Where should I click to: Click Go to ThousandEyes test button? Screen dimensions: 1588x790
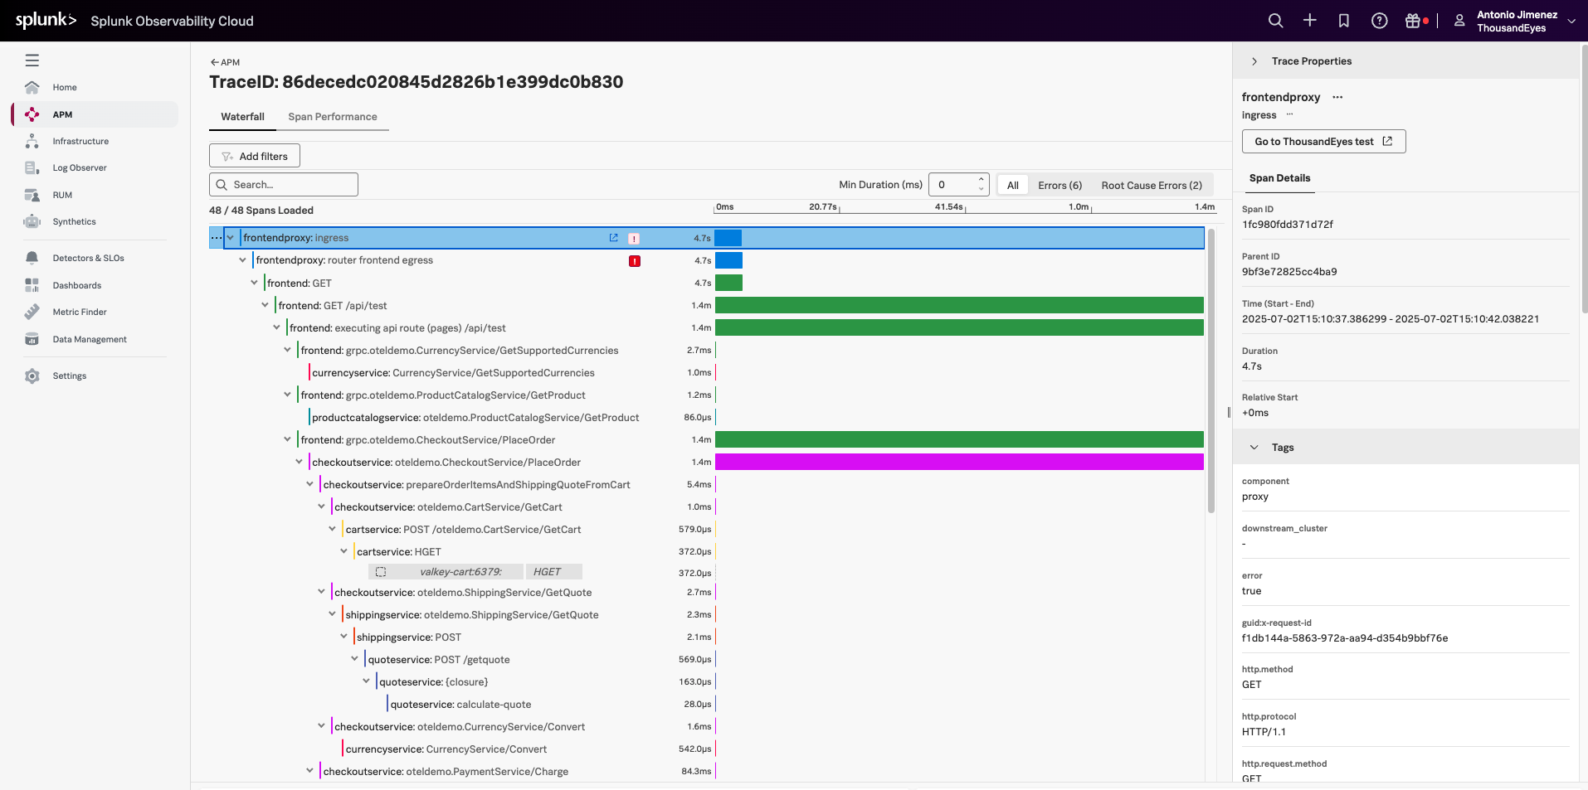pyautogui.click(x=1323, y=142)
